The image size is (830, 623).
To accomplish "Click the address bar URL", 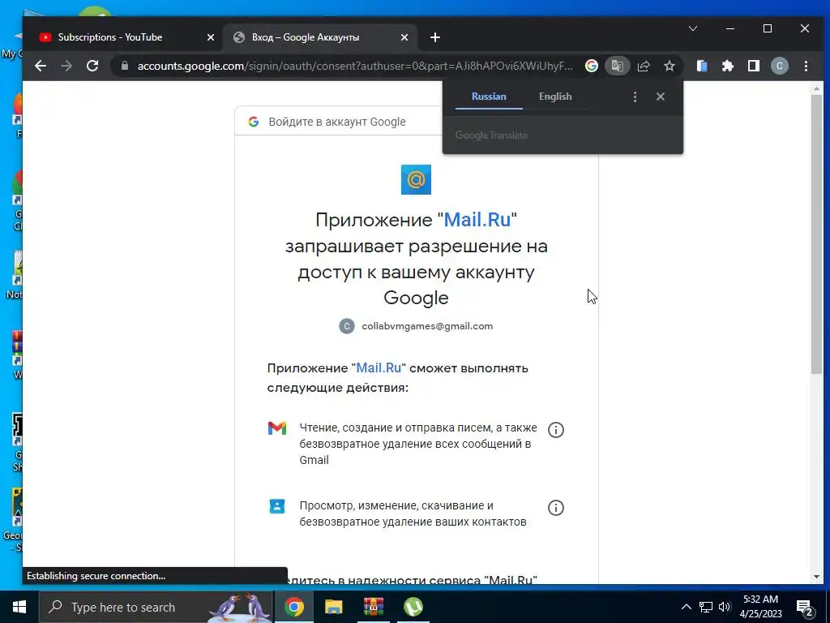I will coord(355,66).
